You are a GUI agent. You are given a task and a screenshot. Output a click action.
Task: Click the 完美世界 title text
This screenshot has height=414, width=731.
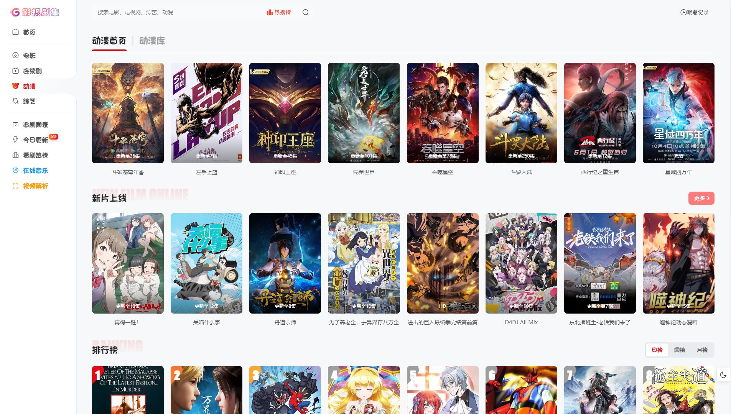[x=364, y=172]
